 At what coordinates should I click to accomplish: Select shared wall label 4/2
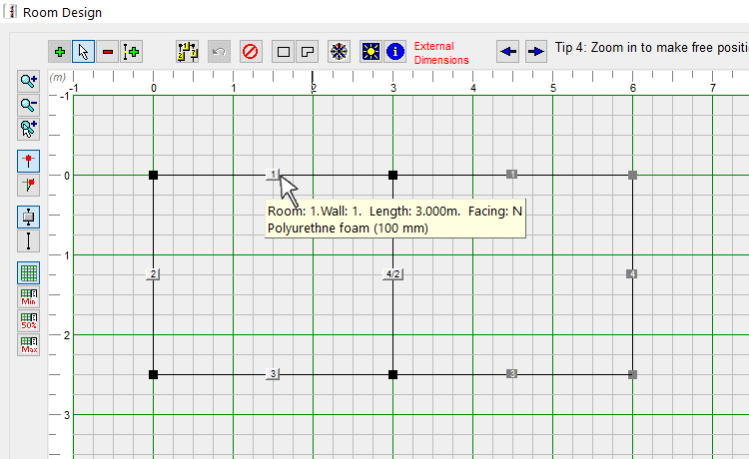click(x=392, y=273)
